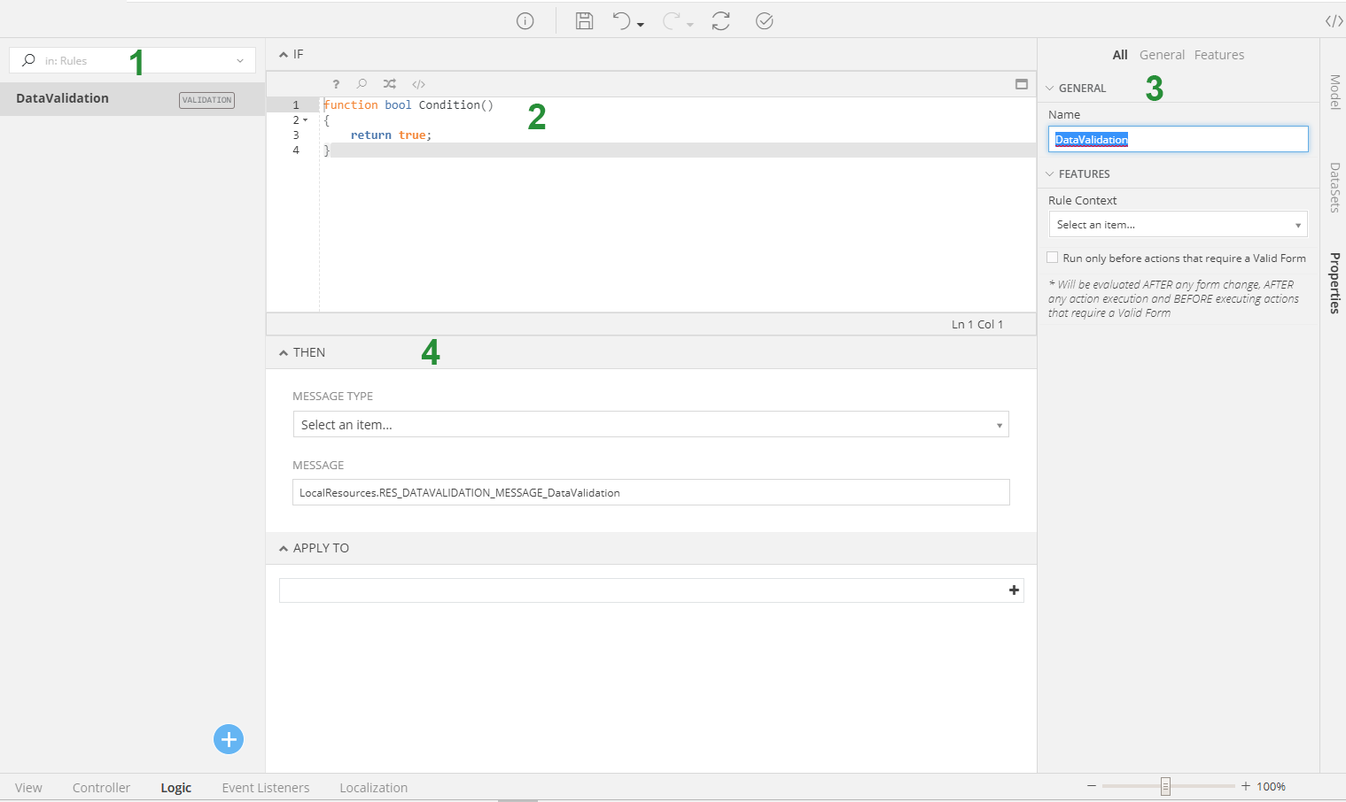
Task: Add a new rule with blue plus button
Action: click(x=229, y=739)
